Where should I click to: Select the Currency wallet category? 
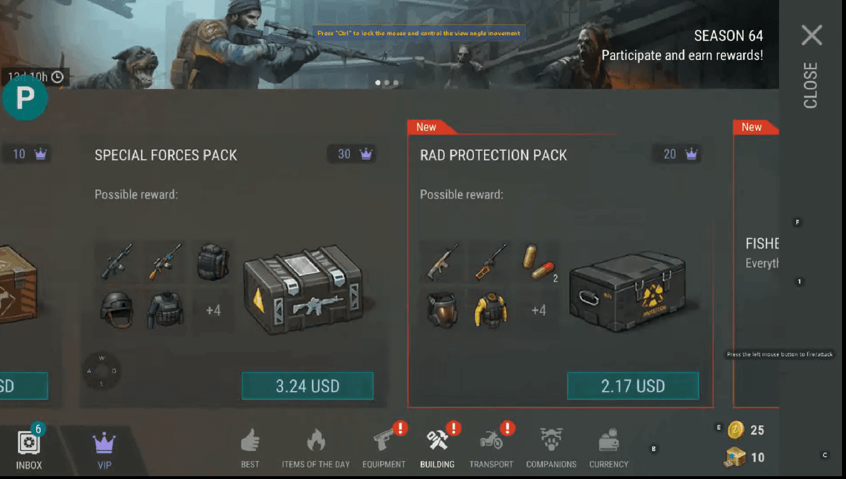tap(609, 441)
